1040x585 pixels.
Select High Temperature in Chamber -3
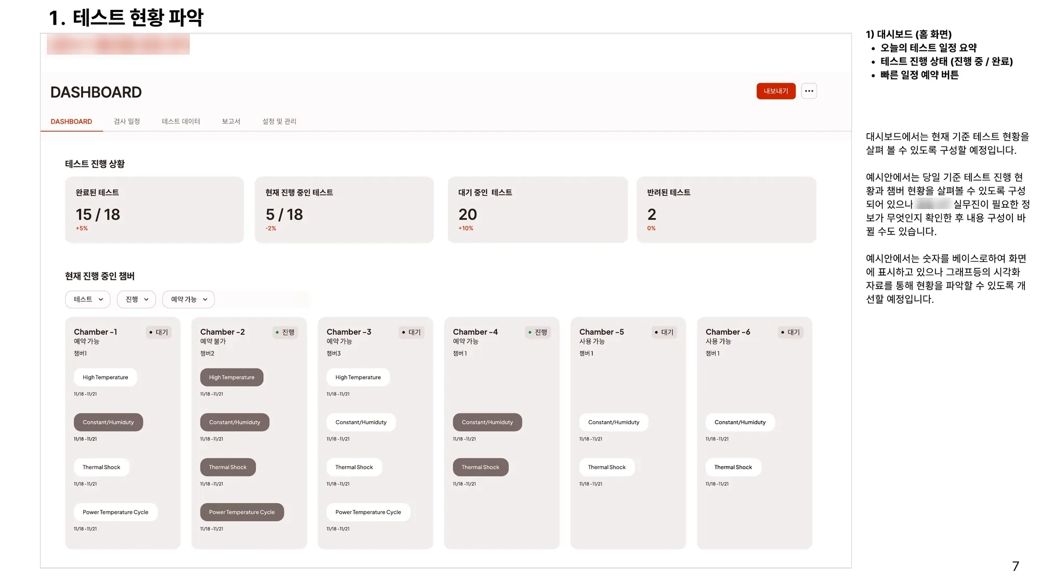(x=358, y=378)
